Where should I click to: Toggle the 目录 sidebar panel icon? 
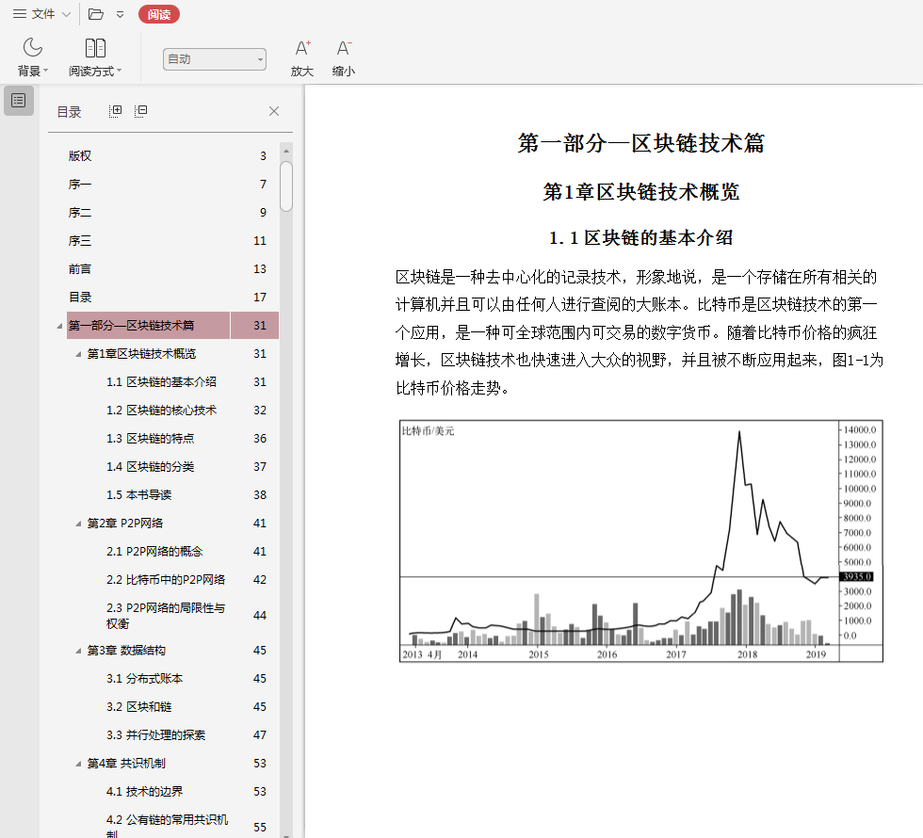(19, 101)
